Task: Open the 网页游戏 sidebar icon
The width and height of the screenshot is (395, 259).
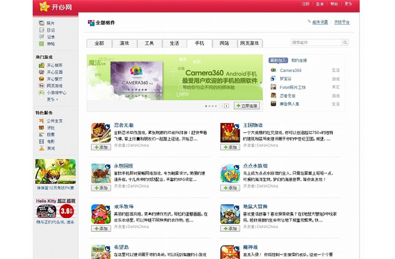Action: (x=41, y=85)
